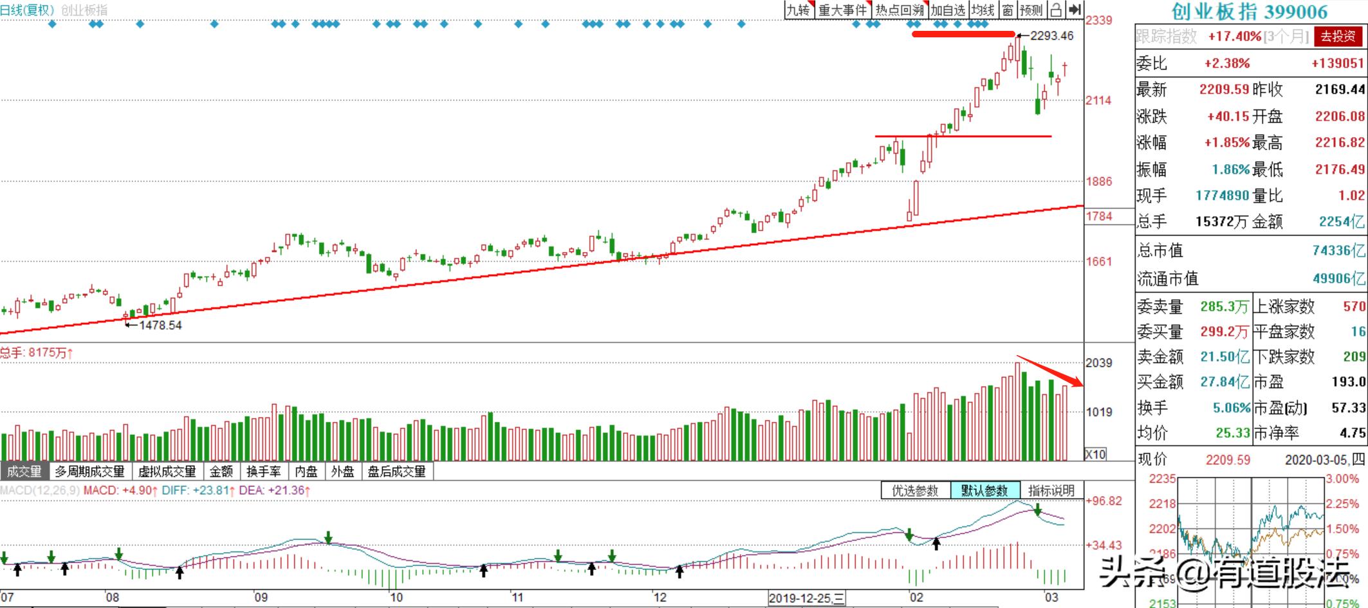Click the lock icon in the chart toolbar
Image resolution: width=1368 pixels, height=608 pixels.
point(1056,10)
